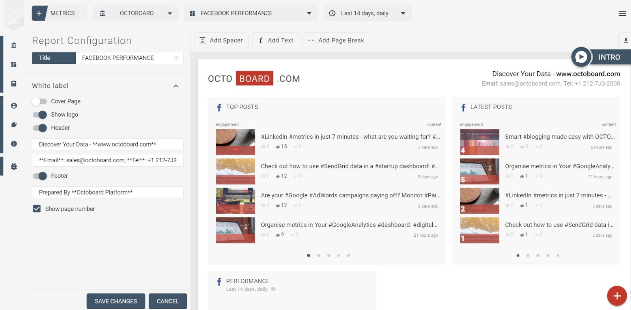Click the settings icon next to Last 14 days, daily
The width and height of the screenshot is (631, 310).
point(273,289)
